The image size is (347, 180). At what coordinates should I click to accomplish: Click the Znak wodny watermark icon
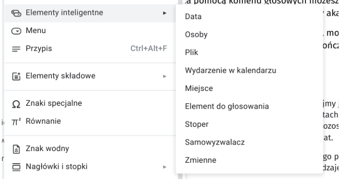pyautogui.click(x=16, y=149)
